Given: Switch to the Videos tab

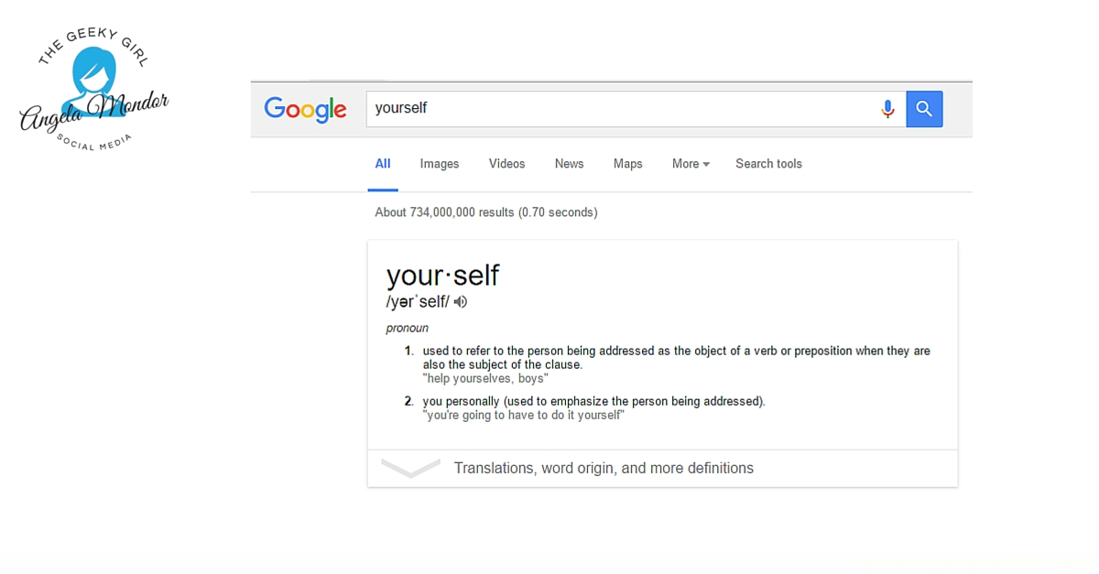Looking at the screenshot, I should tap(506, 164).
